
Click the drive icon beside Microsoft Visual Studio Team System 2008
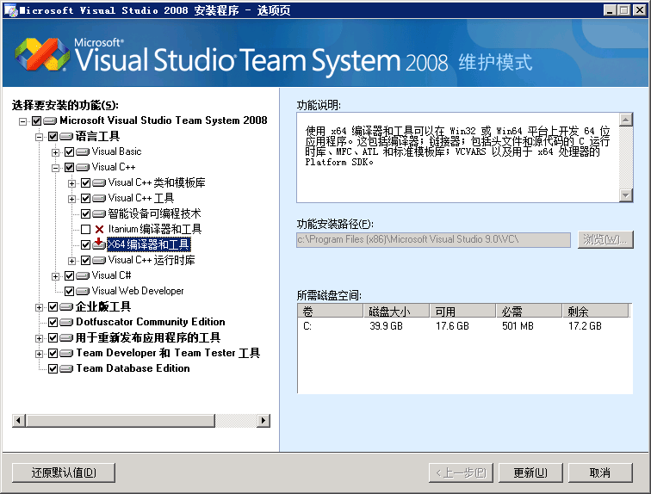[x=50, y=120]
